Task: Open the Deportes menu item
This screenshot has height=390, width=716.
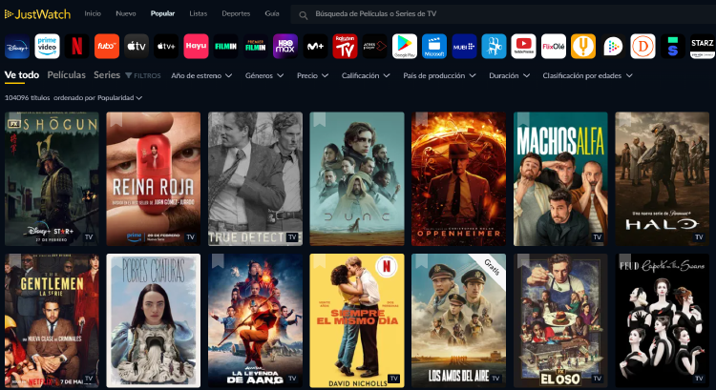Action: (x=236, y=14)
